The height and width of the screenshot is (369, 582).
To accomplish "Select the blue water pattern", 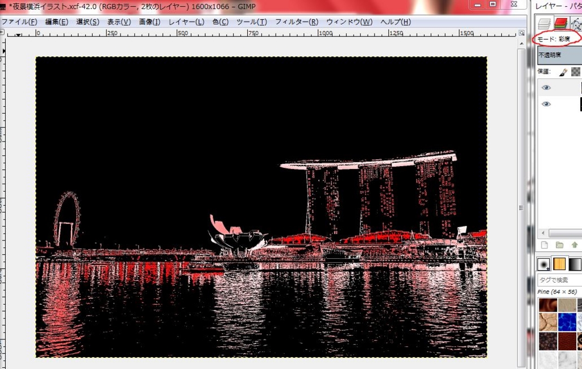I will [567, 322].
